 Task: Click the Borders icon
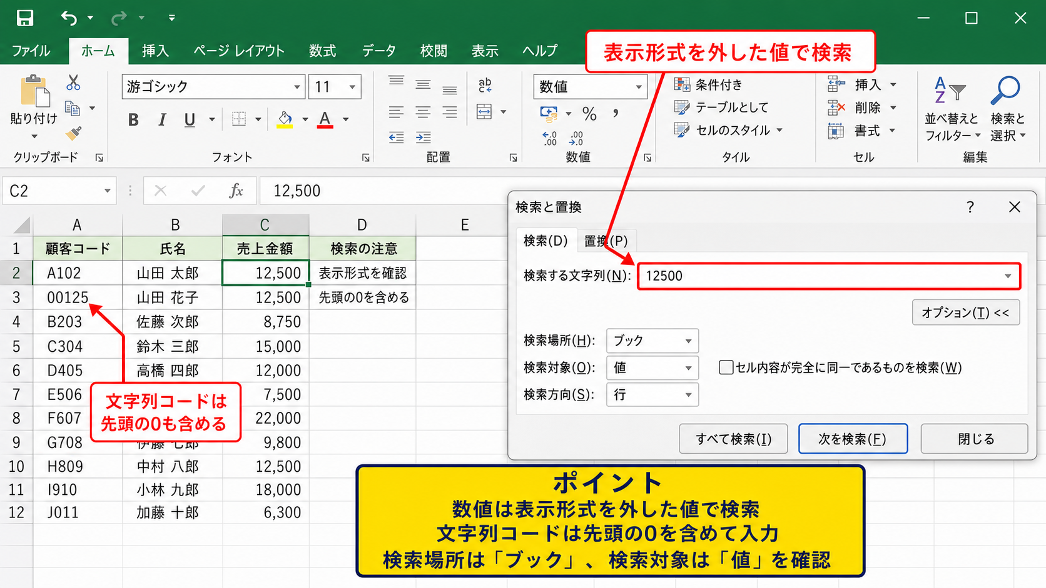(x=238, y=119)
